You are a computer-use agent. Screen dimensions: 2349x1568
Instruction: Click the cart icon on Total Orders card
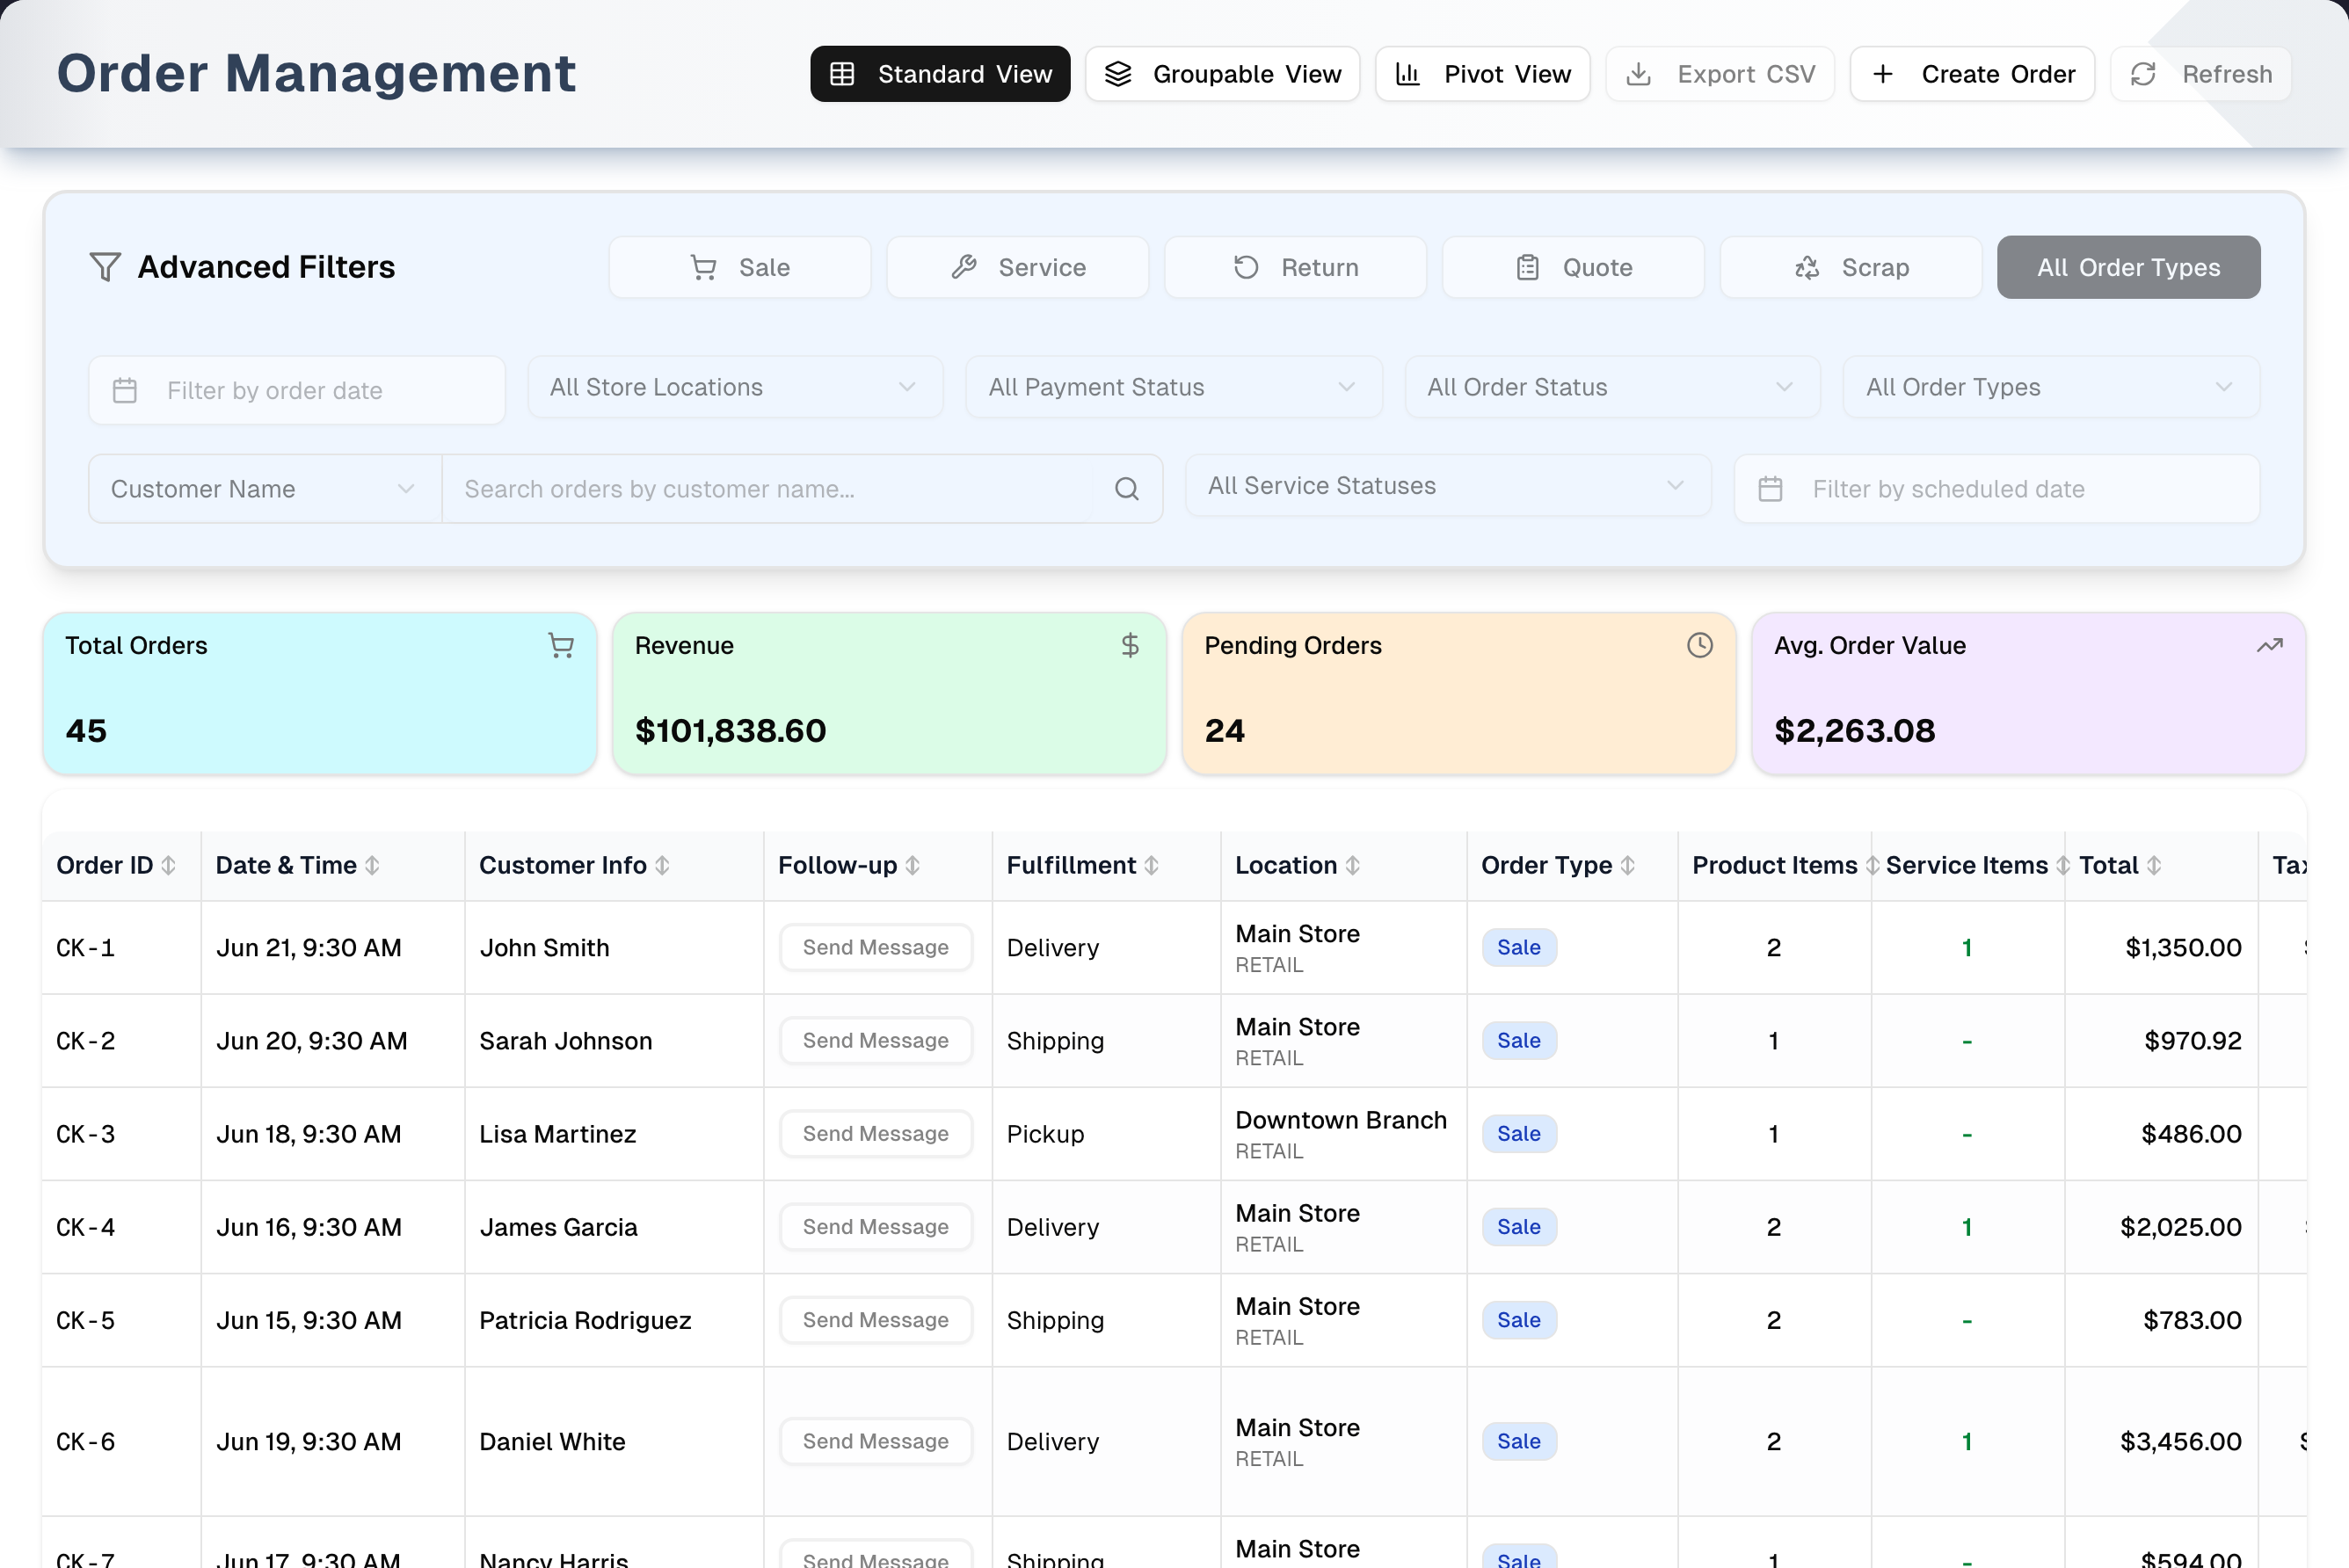(x=561, y=646)
